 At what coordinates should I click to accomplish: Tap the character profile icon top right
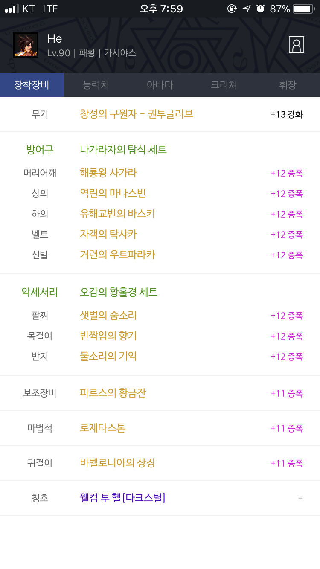[296, 45]
